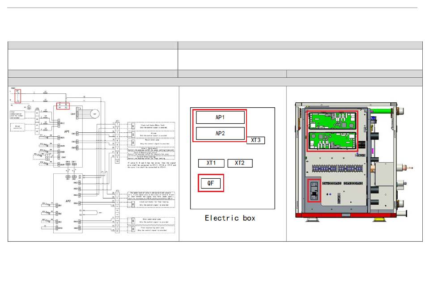The width and height of the screenshot is (425, 286).
Task: Click the yellow foot under the unit illustration
Action: (380, 219)
